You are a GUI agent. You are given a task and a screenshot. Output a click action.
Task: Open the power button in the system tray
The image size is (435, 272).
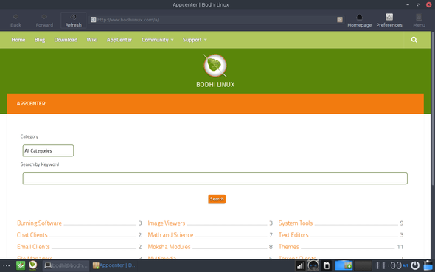click(415, 265)
